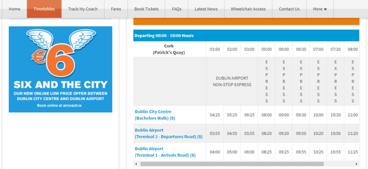The width and height of the screenshot is (368, 169).
Task: Open Wheelchair Access page
Action: (248, 9)
